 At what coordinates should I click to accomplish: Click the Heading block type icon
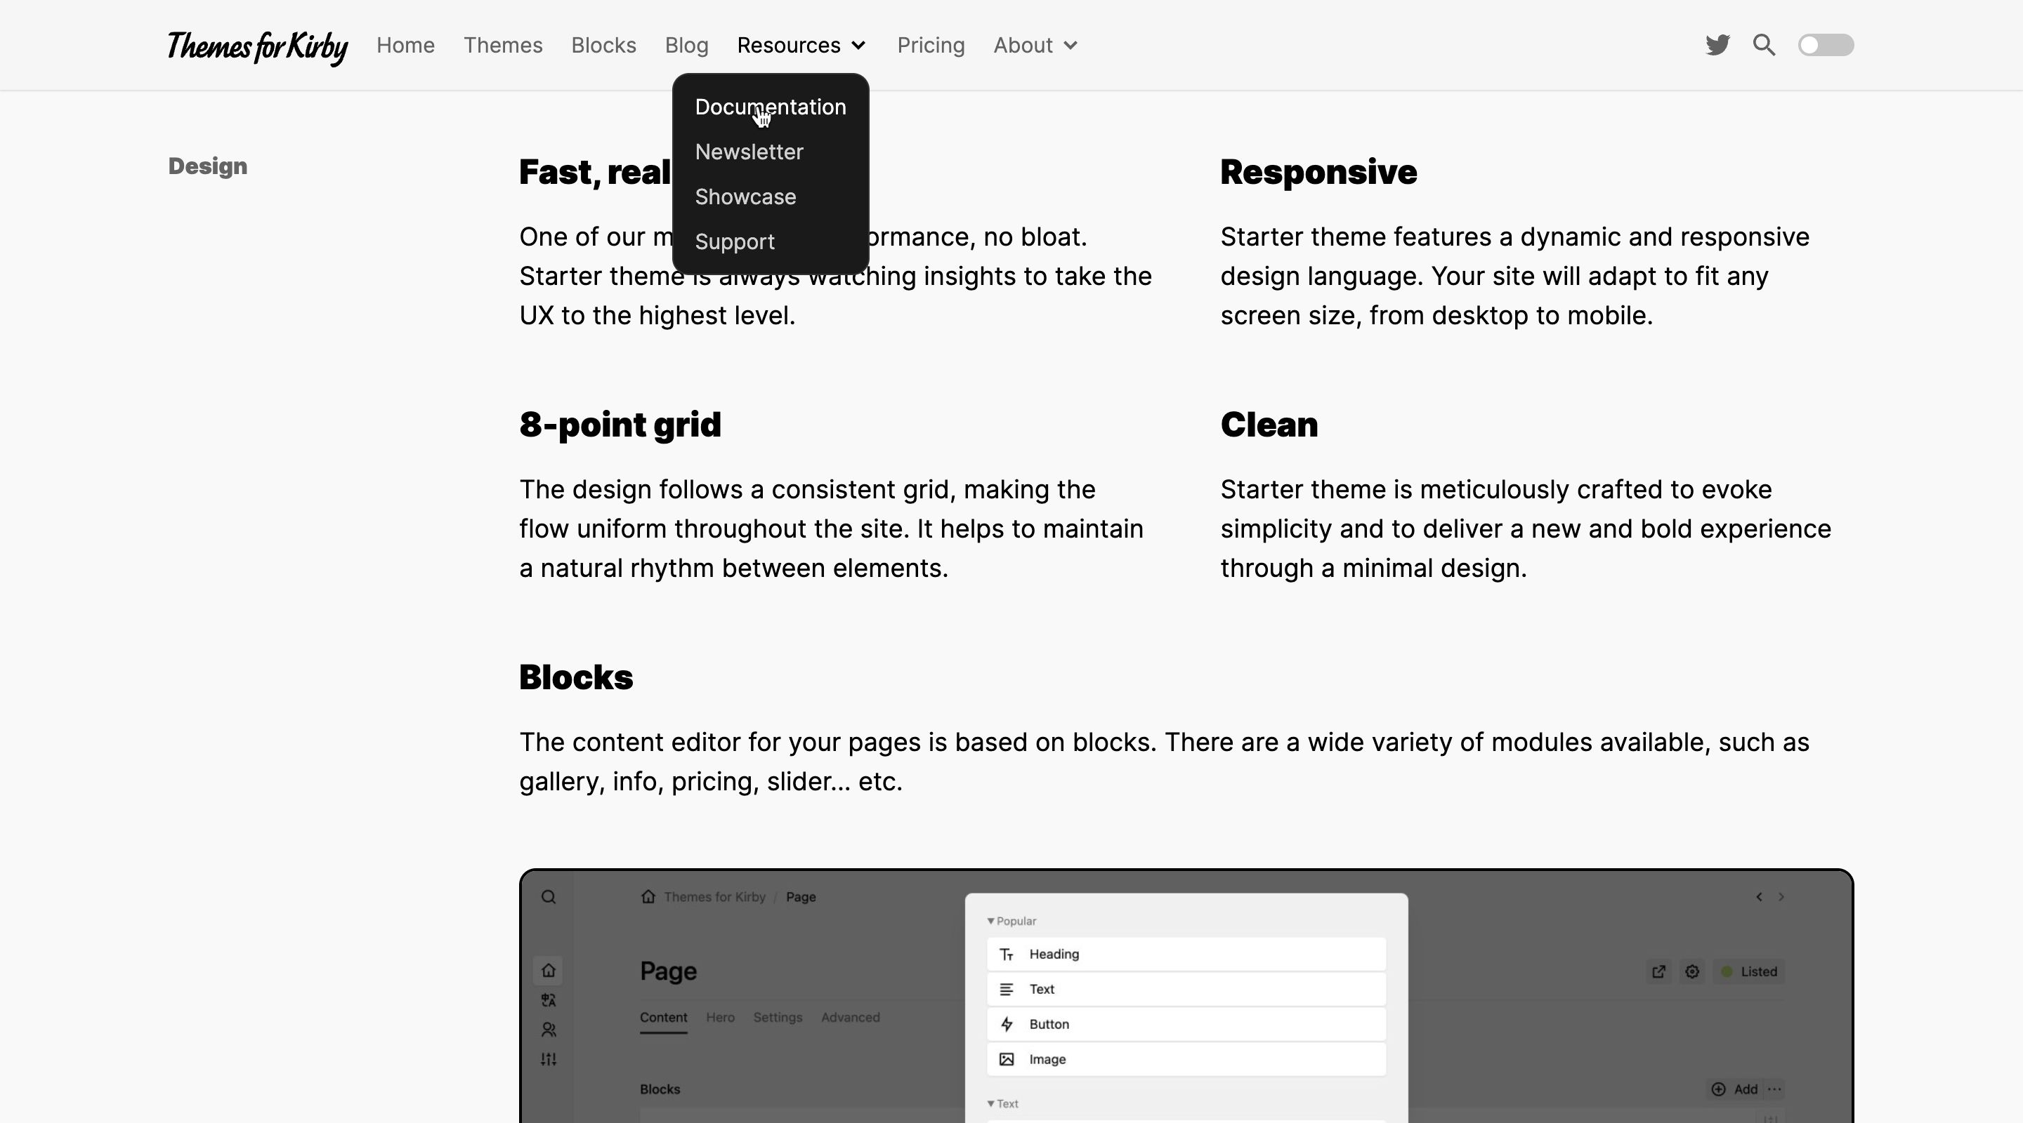pyautogui.click(x=1006, y=953)
